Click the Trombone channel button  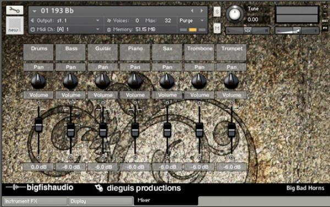pos(199,52)
